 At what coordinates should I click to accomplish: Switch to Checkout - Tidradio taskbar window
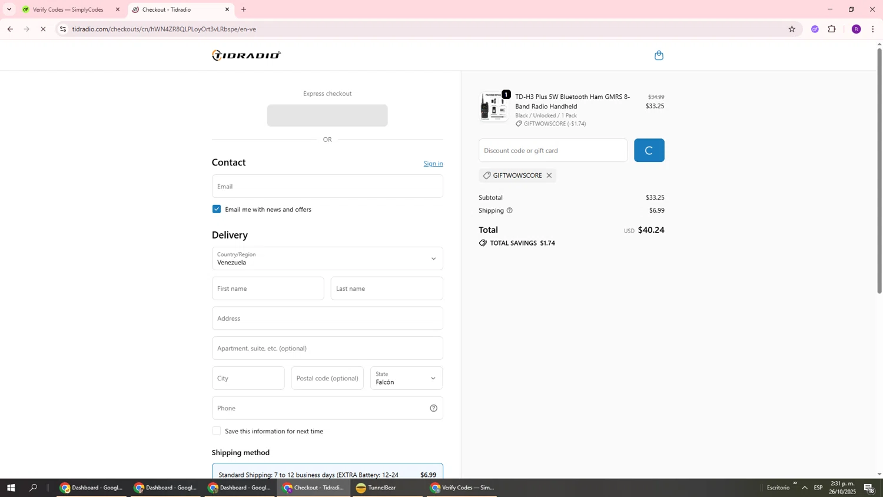314,488
